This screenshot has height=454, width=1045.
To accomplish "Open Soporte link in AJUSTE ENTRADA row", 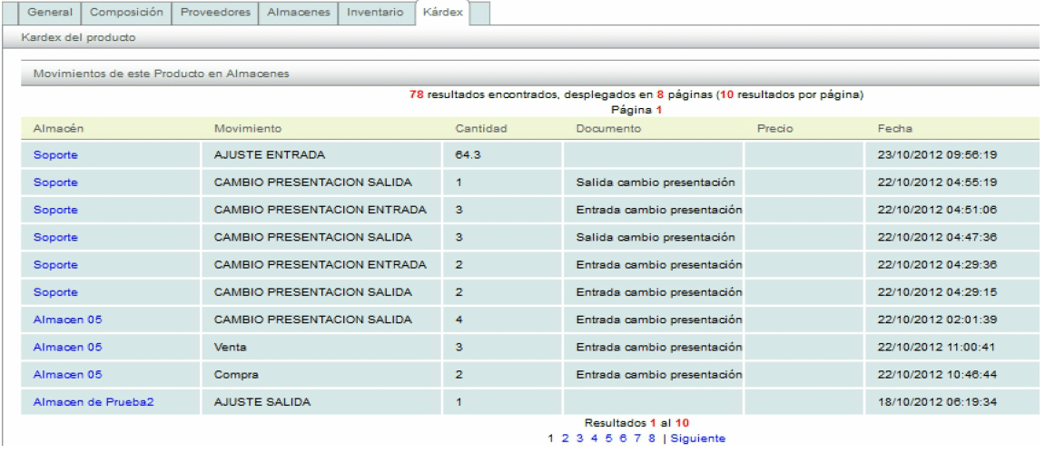I will point(55,155).
